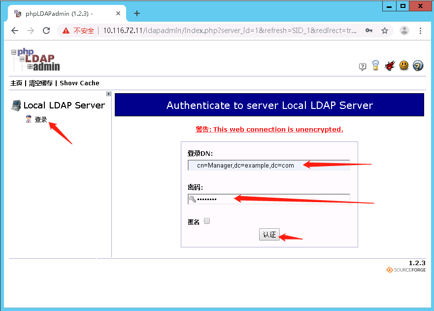Click the speech-bubble help icon in the header

363,65
